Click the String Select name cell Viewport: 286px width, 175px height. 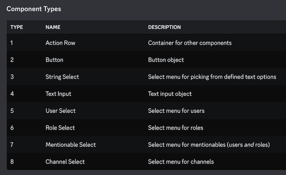[62, 77]
